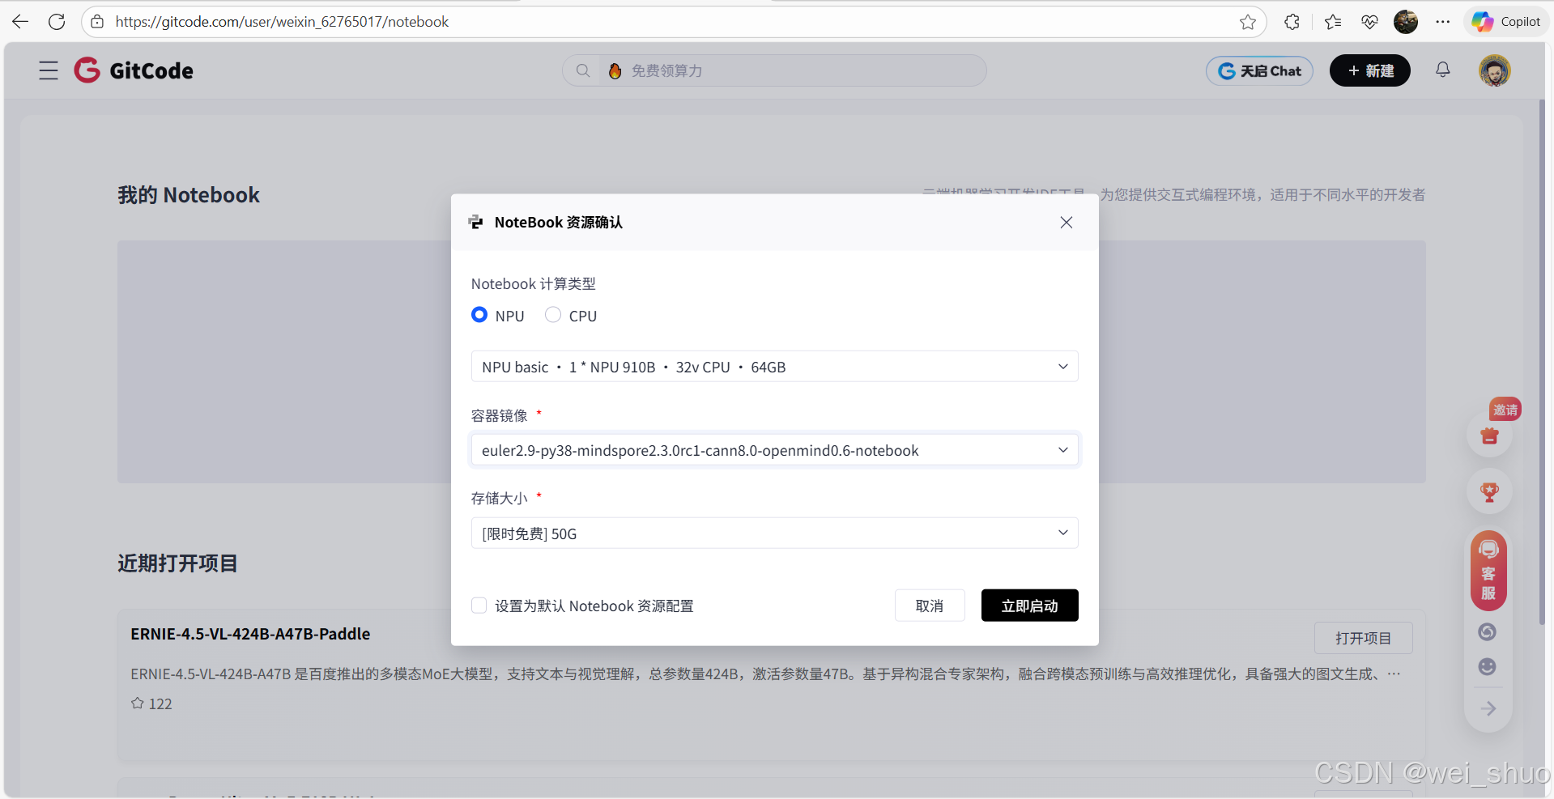Open the 邀请 gift rewards icon
The image size is (1554, 799).
pos(1488,436)
